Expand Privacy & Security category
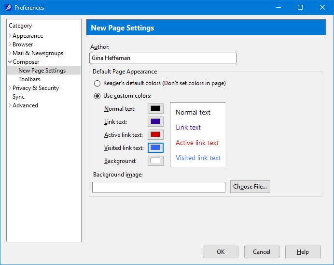The height and width of the screenshot is (265, 334). point(10,88)
